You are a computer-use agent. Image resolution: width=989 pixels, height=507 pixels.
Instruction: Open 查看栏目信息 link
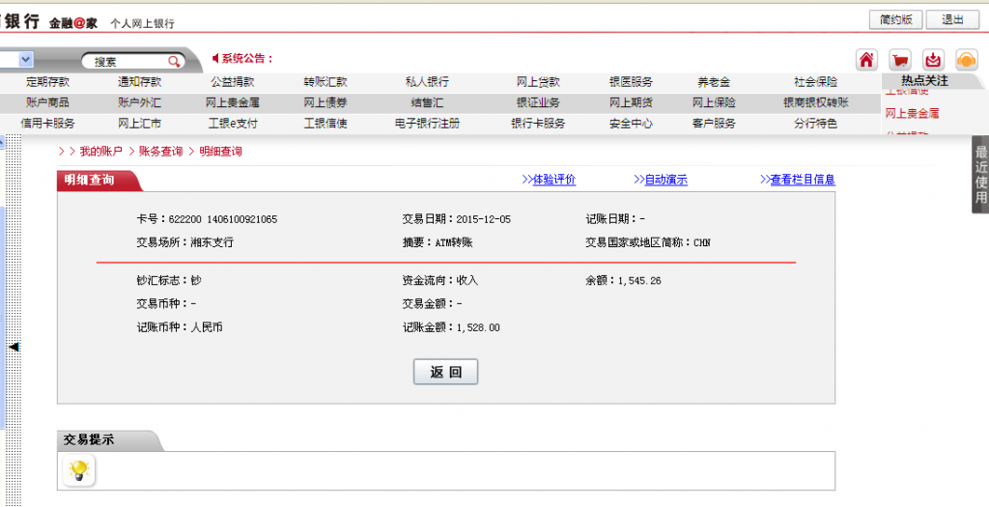[797, 180]
